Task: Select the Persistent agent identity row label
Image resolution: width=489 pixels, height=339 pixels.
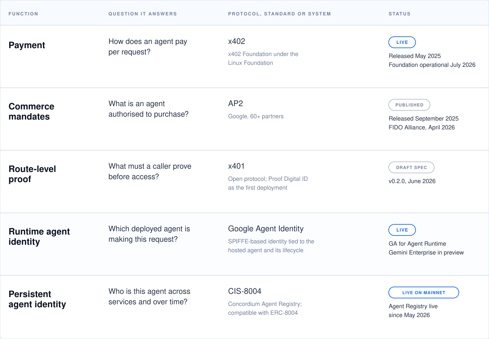Action: tap(37, 299)
